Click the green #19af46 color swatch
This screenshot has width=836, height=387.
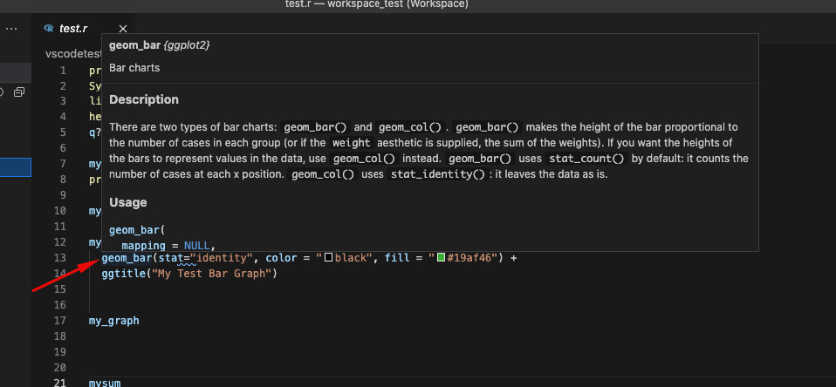pos(442,258)
